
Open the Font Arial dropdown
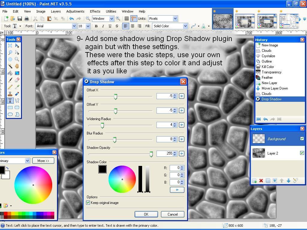[74, 26]
